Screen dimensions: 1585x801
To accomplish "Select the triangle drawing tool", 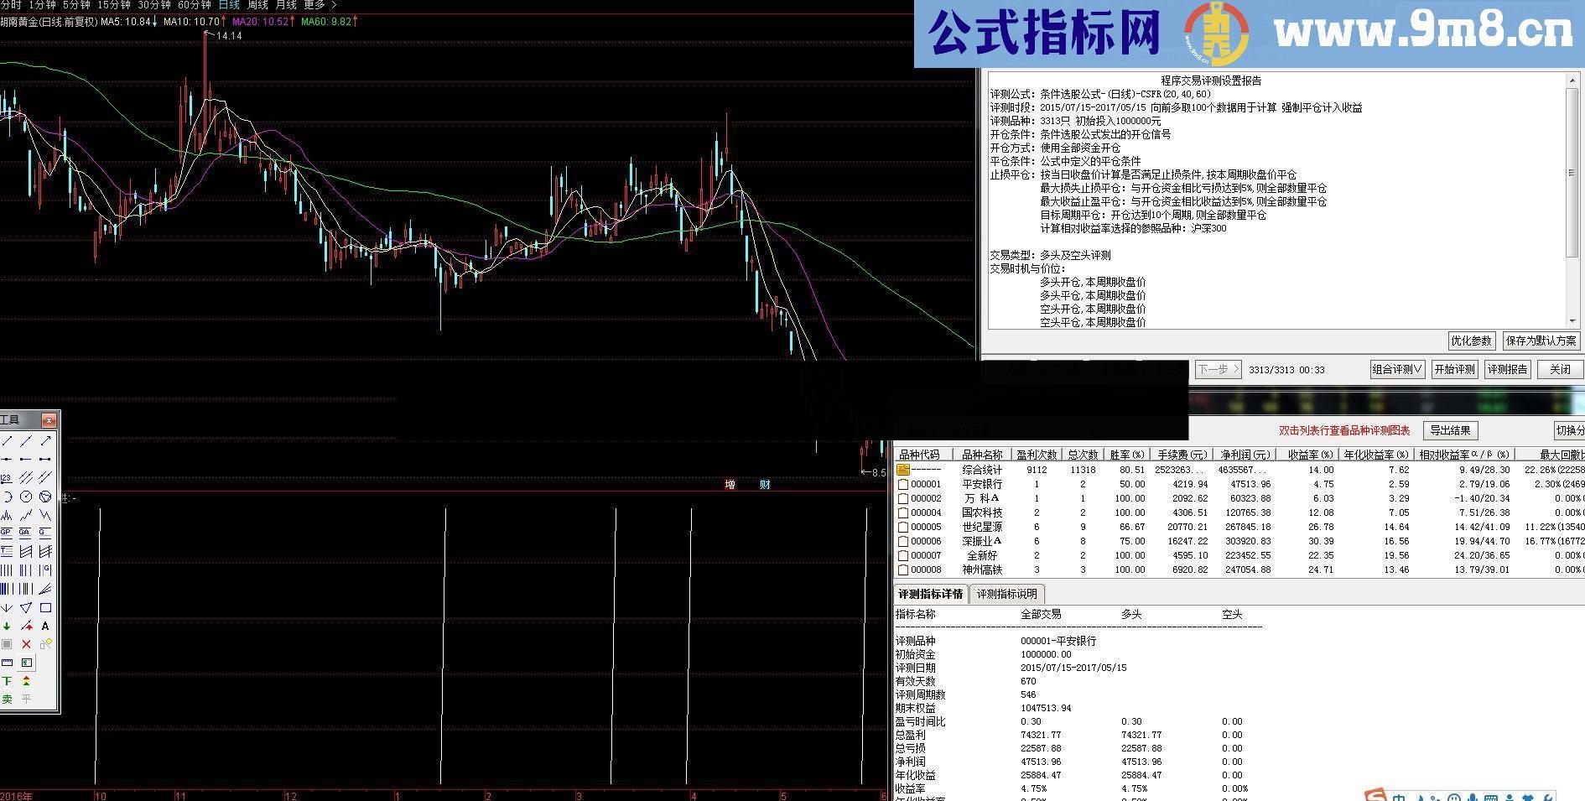I will click(26, 607).
